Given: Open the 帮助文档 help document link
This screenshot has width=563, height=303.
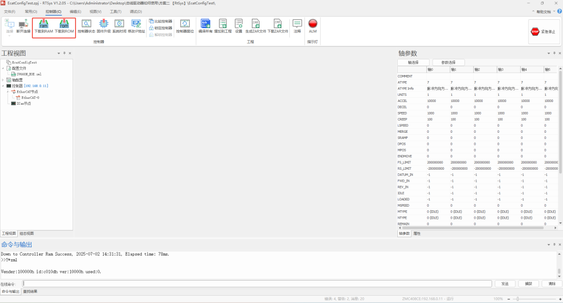Looking at the screenshot, I should tap(544, 12).
